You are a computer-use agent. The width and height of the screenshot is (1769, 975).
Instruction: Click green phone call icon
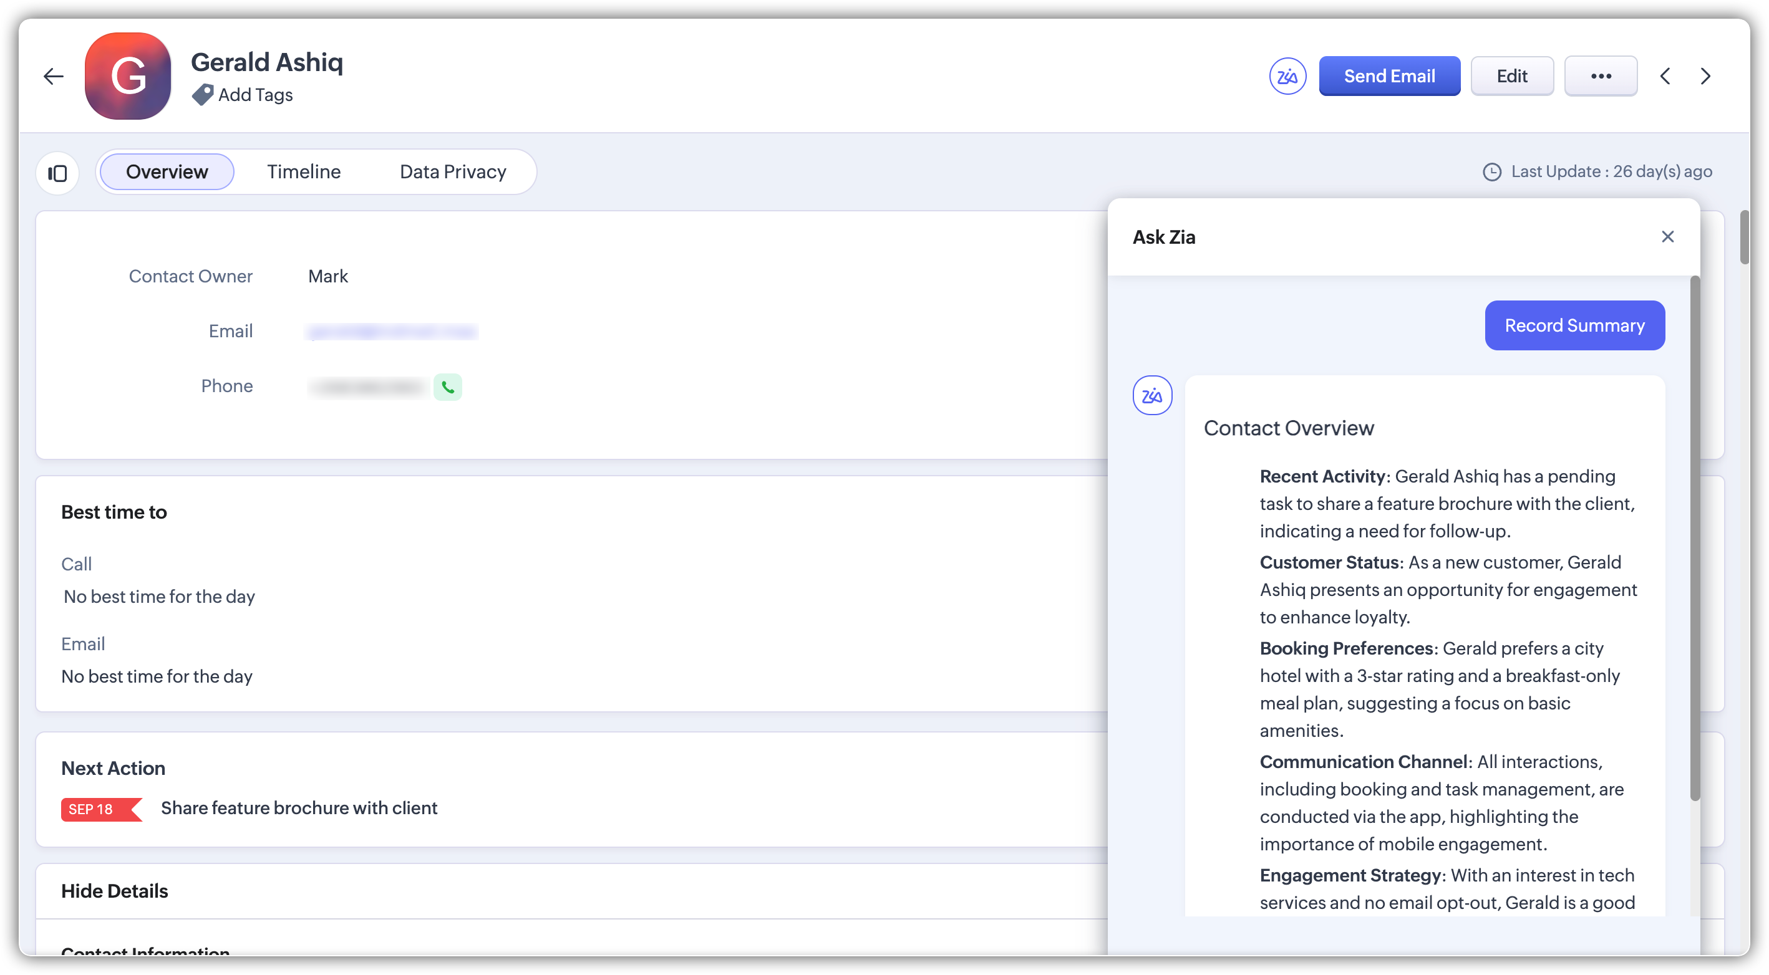448,387
